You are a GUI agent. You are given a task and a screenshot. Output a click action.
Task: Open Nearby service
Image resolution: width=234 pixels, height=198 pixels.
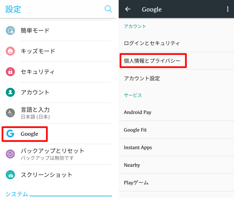(x=176, y=165)
